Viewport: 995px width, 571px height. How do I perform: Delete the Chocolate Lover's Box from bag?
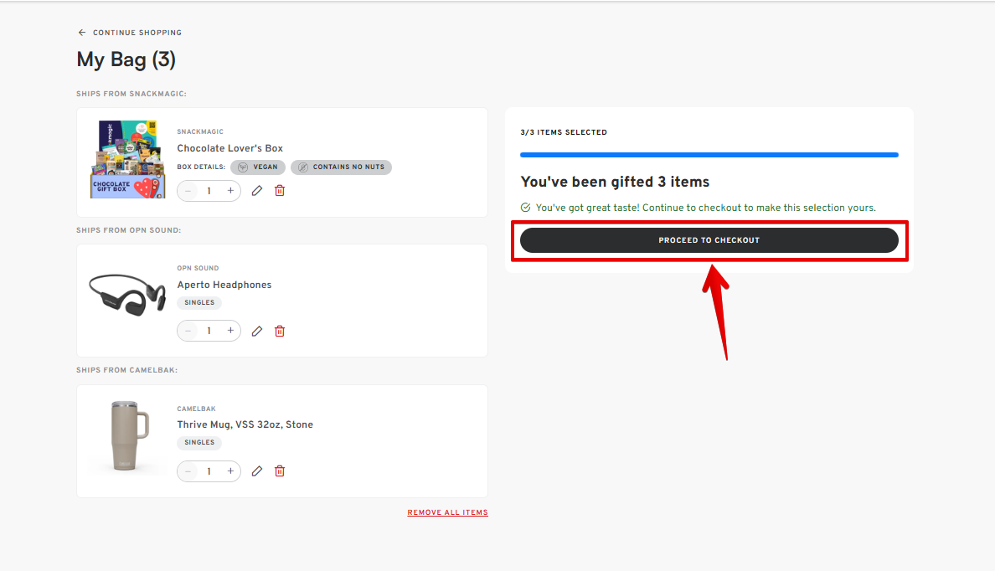point(280,191)
